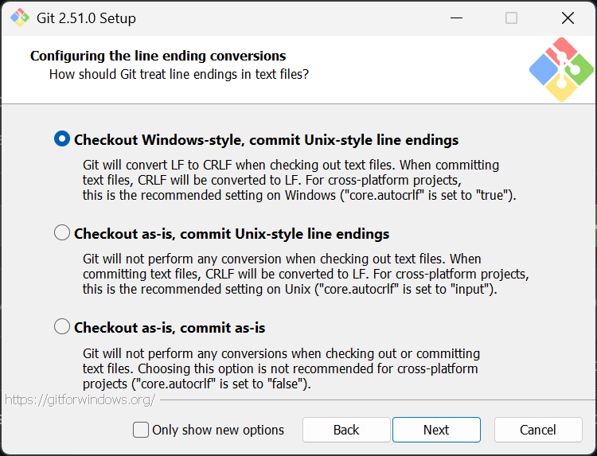The image size is (597, 456).
Task: Select the Checkout as-is, commit as-is option
Action: [62, 327]
